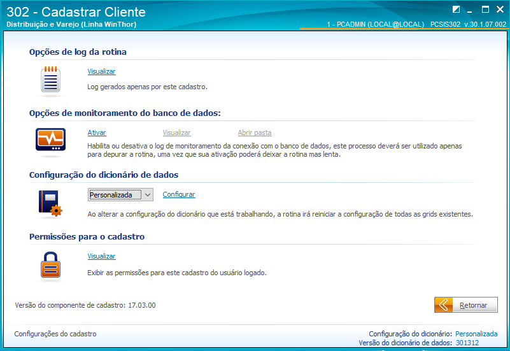Click Personalizada value in bottom status
The image size is (510, 351).
coord(476,334)
